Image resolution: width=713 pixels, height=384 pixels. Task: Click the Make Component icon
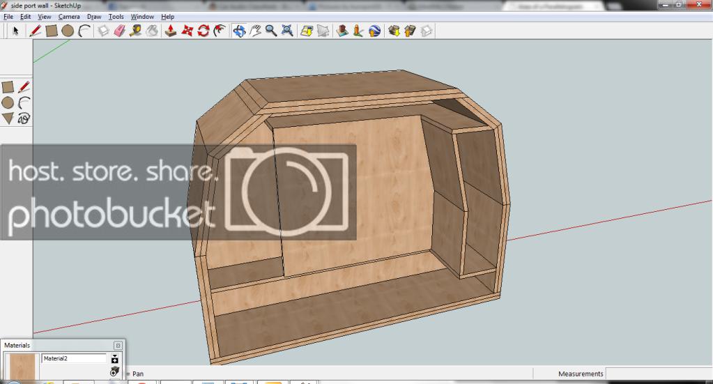[104, 31]
